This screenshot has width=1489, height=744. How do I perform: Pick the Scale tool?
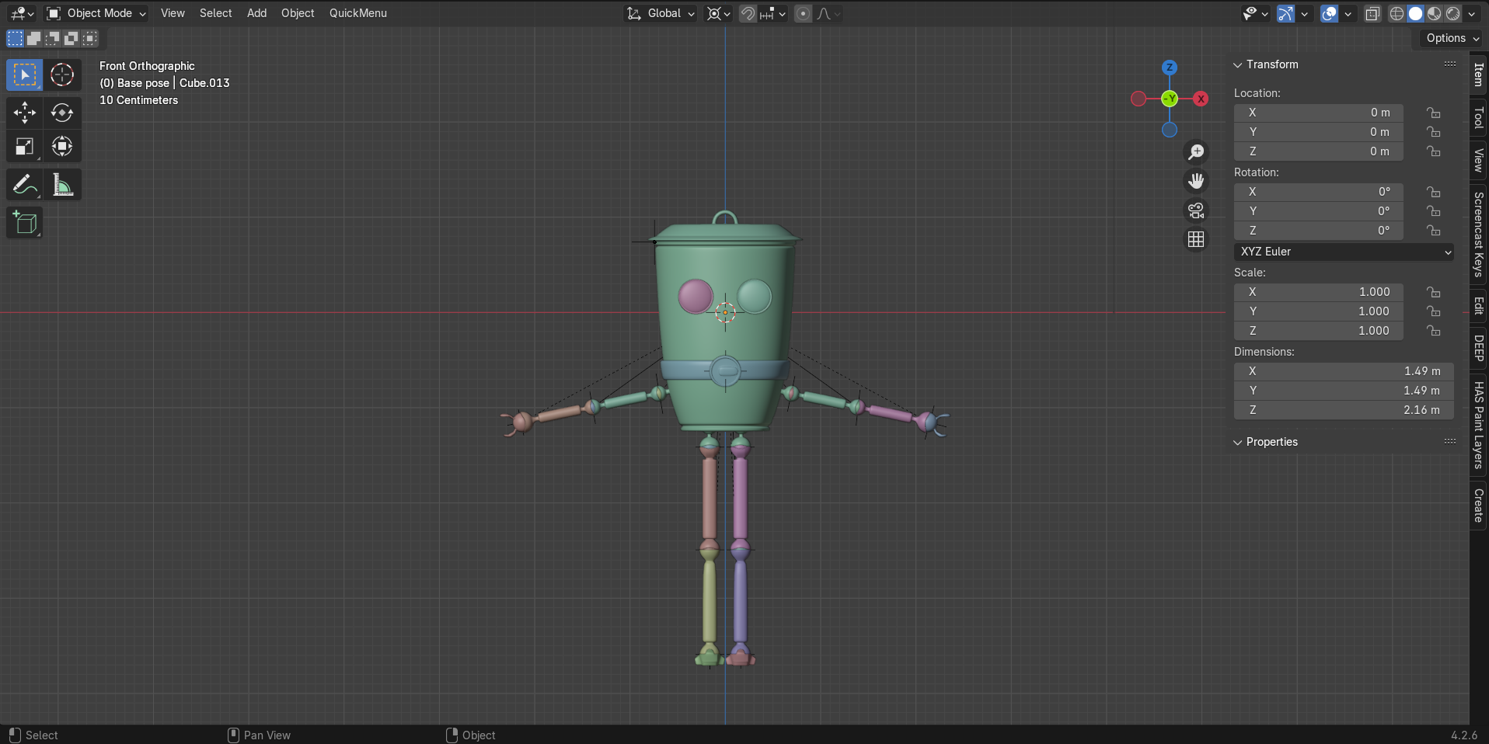25,146
